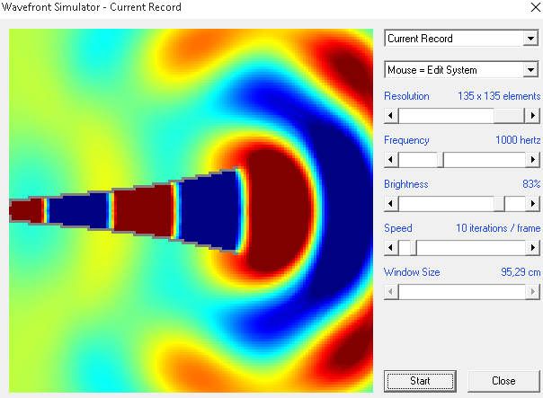This screenshot has height=398, width=543.
Task: Click the 135 x 135 elements value
Action: coord(499,96)
